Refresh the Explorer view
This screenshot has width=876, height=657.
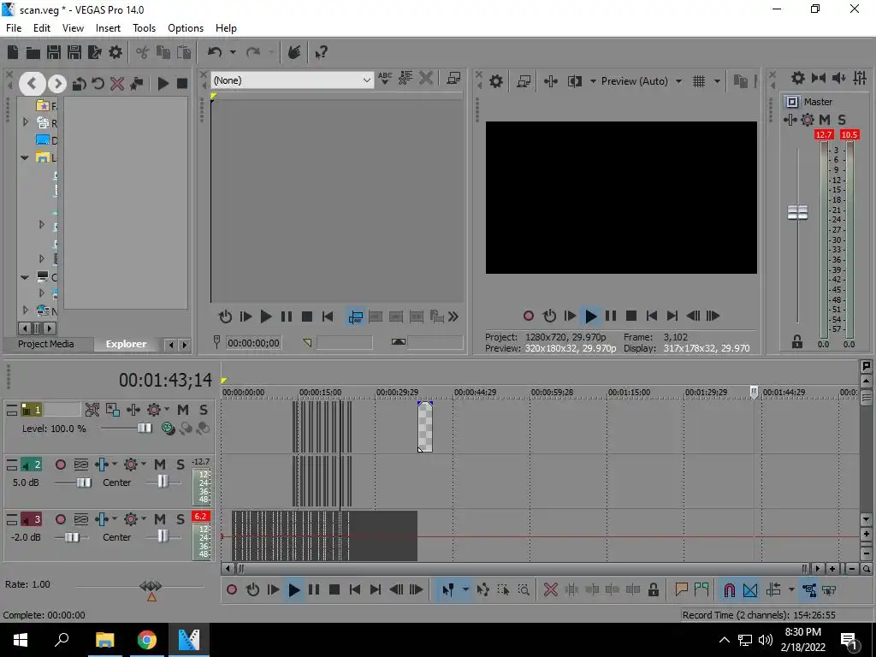(x=98, y=84)
